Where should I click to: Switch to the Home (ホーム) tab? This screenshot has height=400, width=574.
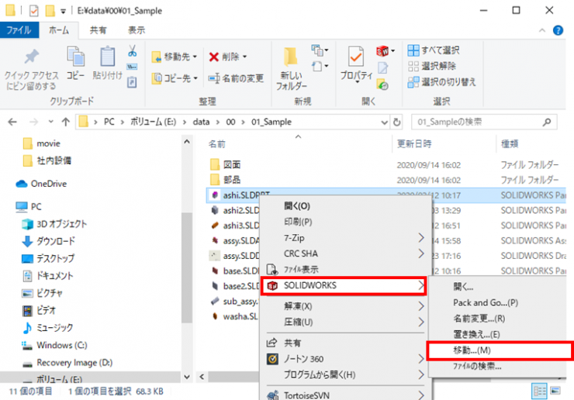click(59, 30)
